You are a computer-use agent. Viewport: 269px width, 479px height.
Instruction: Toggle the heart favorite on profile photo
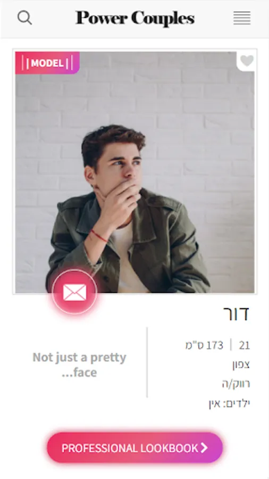click(247, 61)
